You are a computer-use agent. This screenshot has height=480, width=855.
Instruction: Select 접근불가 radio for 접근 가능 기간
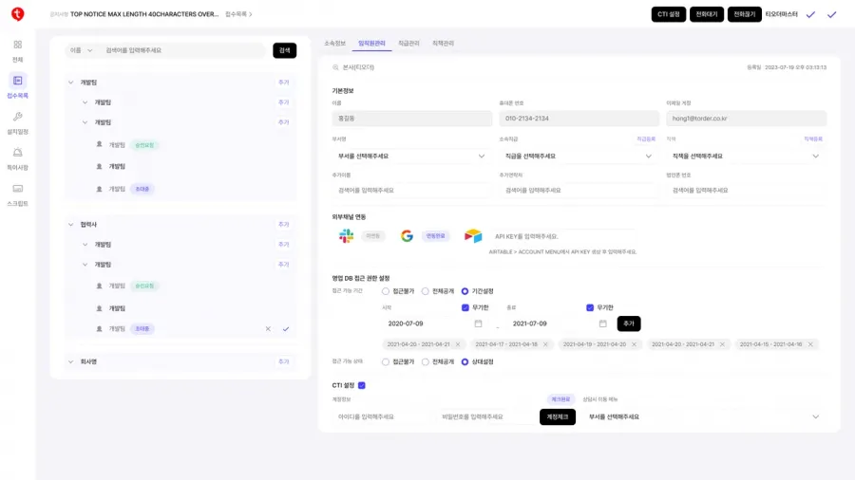pyautogui.click(x=386, y=291)
